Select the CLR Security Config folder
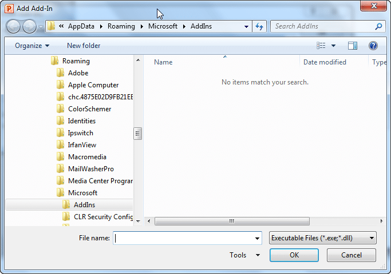This screenshot has width=391, height=274. click(x=103, y=217)
